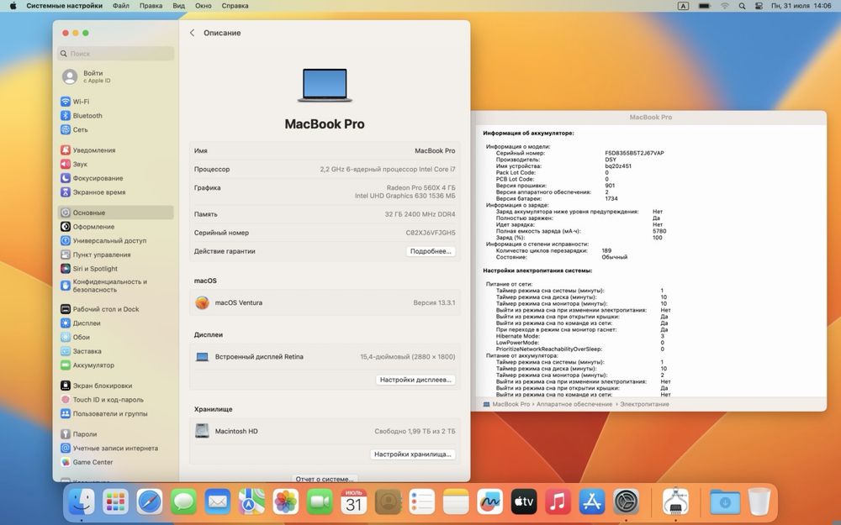Select Bluetooth in the settings sidebar
This screenshot has height=525, width=841.
coord(115,116)
